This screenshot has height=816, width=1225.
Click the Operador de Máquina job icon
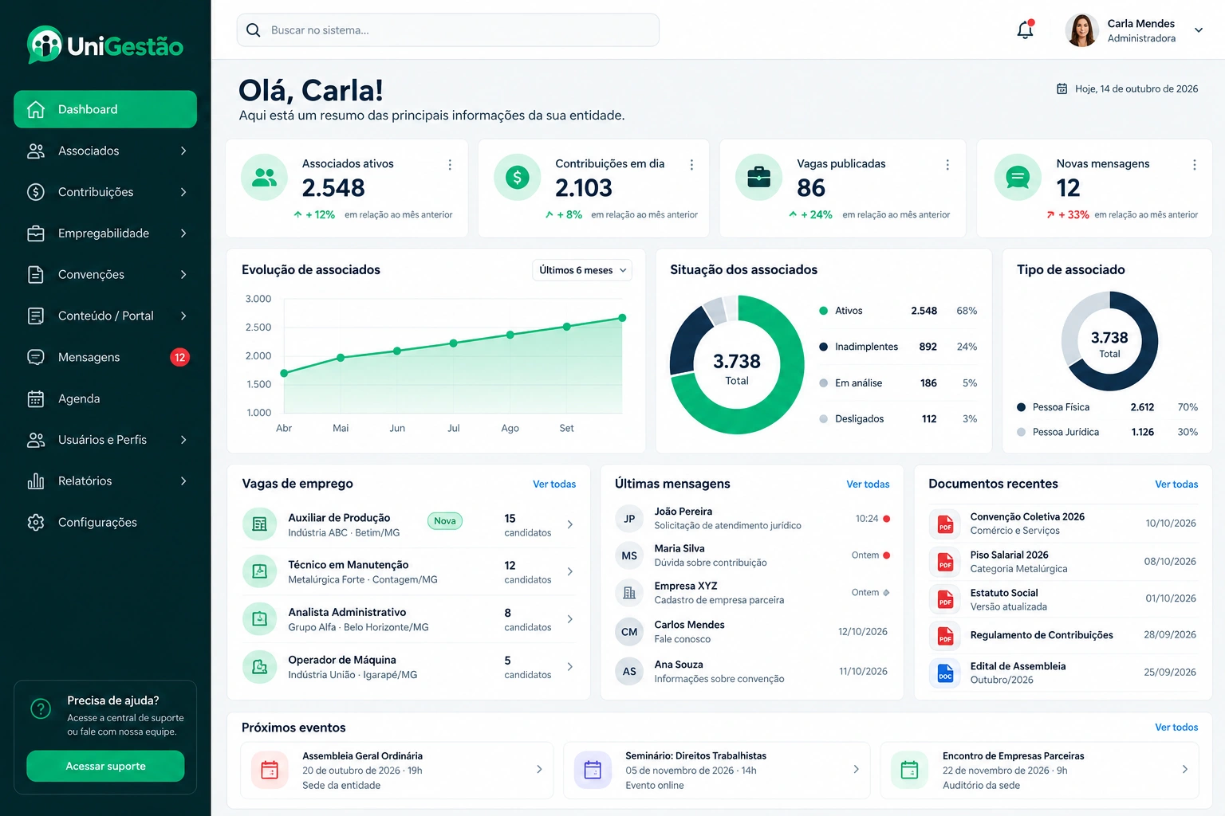(259, 666)
